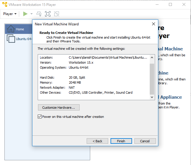The height and width of the screenshot is (165, 191).
Task: Click the VMware Workstation logo icon
Action: 5,4
